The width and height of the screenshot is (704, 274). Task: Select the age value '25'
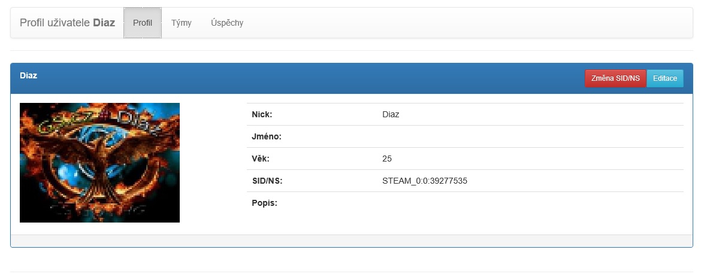(x=387, y=159)
